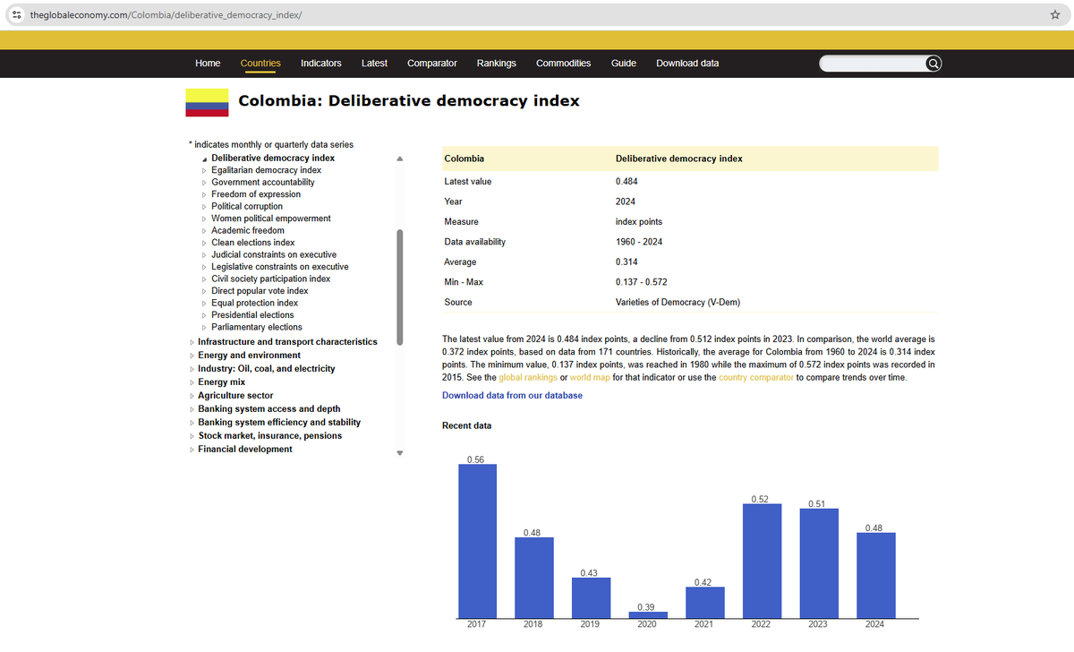Expand the Agriculture sector category

click(192, 396)
